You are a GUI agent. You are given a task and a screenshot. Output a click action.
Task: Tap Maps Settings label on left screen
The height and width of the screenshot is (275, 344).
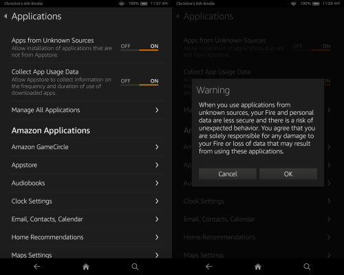[32, 255]
